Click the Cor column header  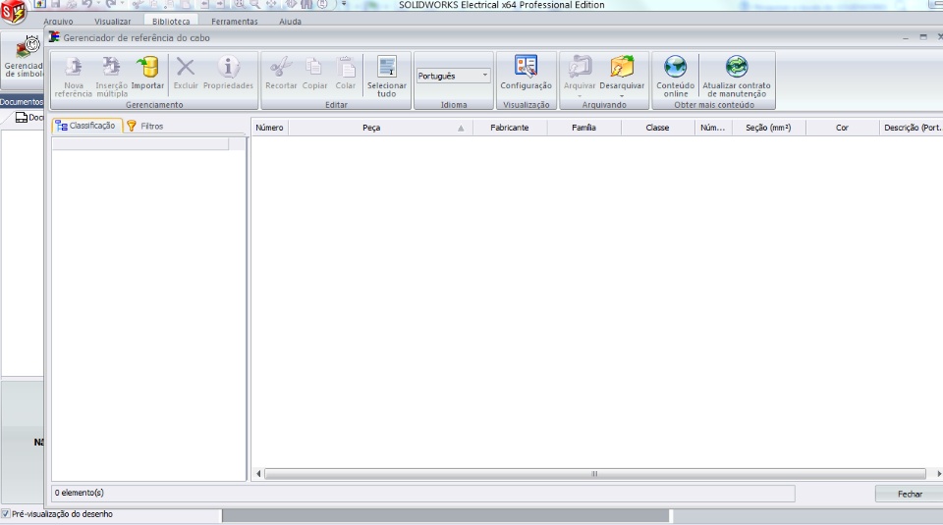pyautogui.click(x=842, y=128)
